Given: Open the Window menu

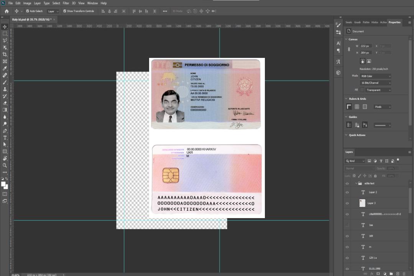Looking at the screenshot, I should click(x=92, y=3).
